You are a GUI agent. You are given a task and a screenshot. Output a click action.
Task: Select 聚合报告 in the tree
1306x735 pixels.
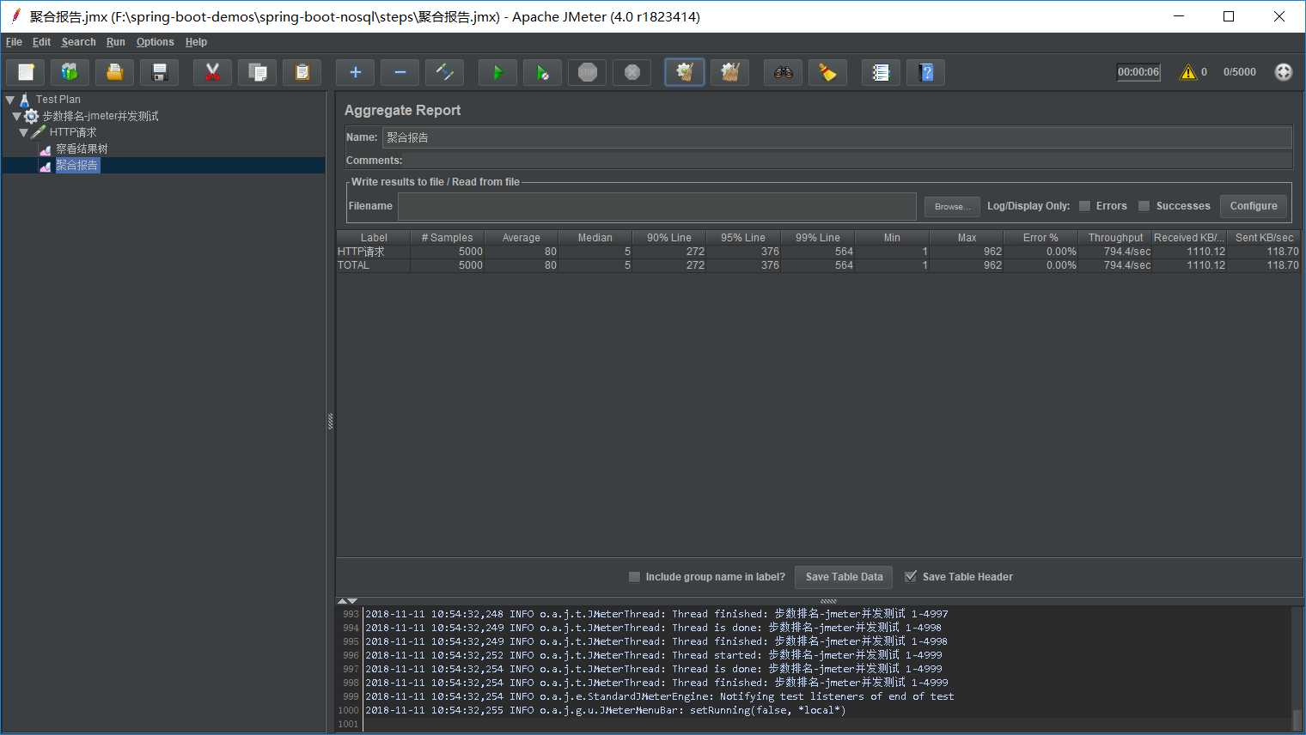pos(77,166)
